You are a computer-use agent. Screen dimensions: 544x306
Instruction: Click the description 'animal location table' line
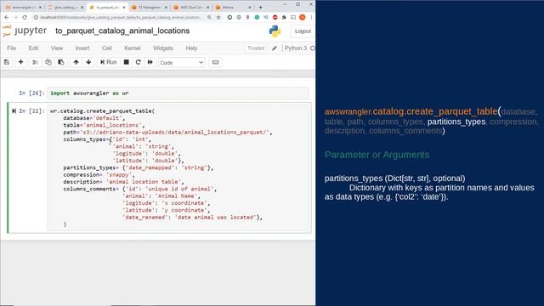click(123, 182)
